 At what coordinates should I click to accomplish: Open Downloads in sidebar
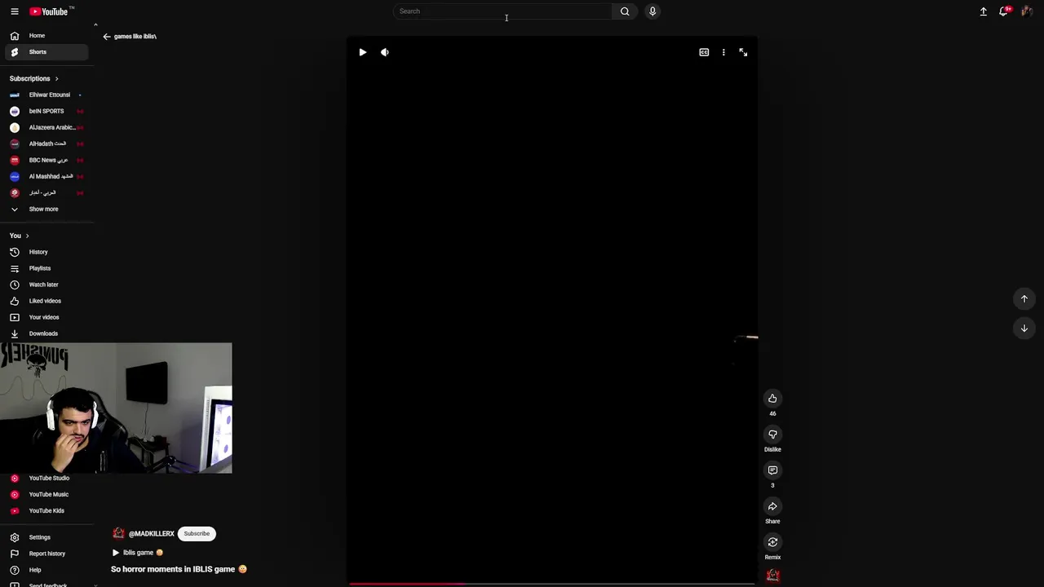(46, 333)
